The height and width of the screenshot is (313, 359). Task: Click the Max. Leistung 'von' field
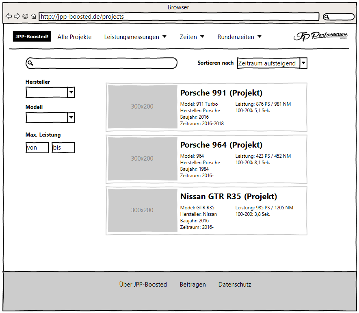[x=37, y=148]
